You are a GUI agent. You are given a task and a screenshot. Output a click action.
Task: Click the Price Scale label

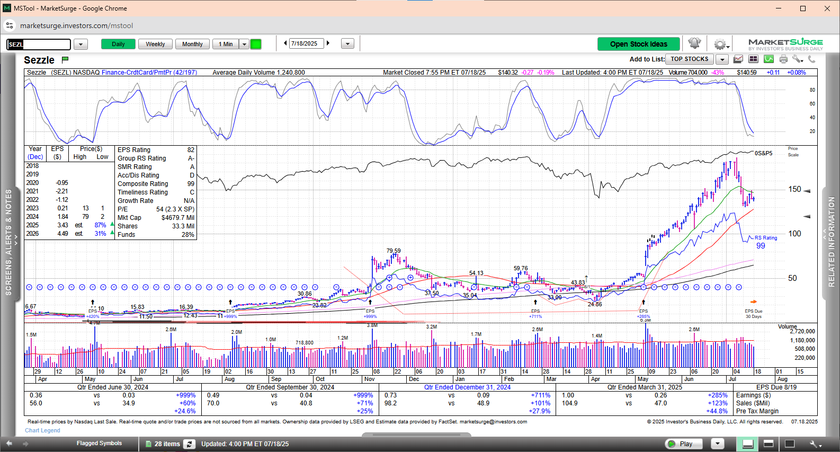coord(793,152)
